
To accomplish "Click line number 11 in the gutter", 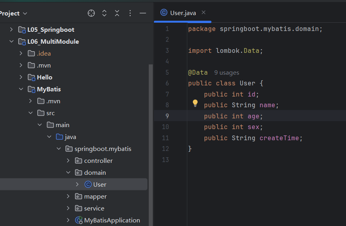I will click(165, 138).
